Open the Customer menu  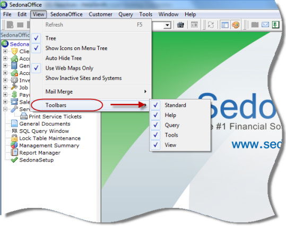point(100,14)
